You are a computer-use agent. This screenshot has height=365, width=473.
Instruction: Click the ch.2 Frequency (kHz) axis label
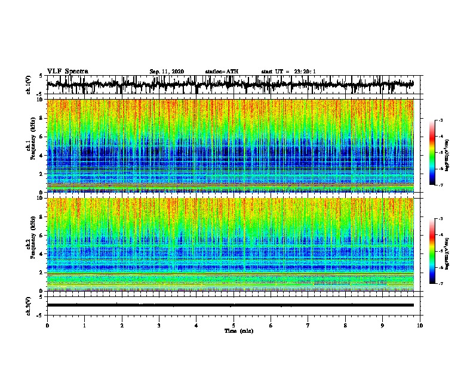30,237
